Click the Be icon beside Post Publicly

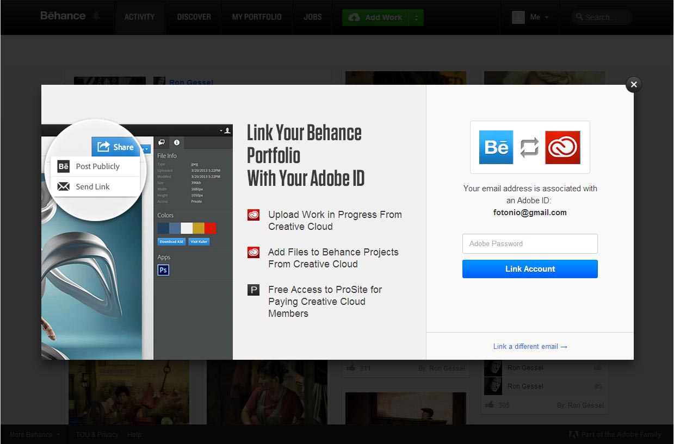point(64,166)
